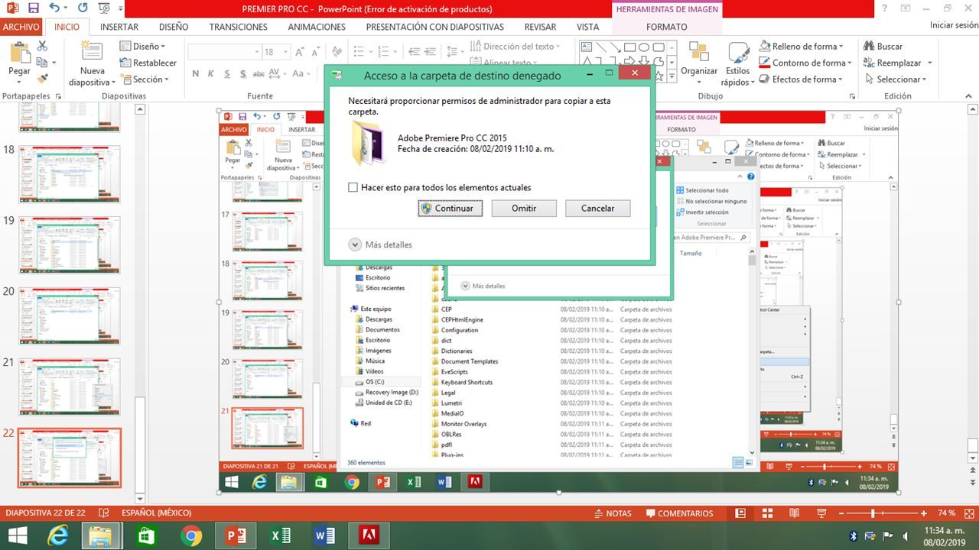979x550 pixels.
Task: Toggle COMENTARIOS pane in status bar
Action: click(679, 513)
